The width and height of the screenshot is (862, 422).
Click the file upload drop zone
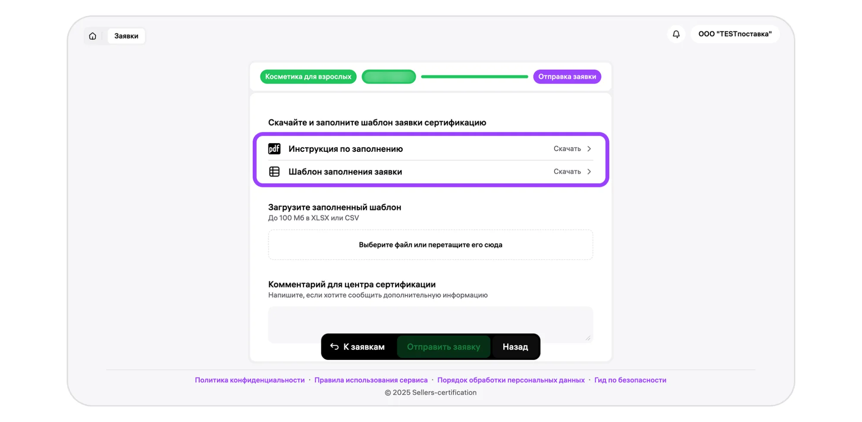pos(430,245)
